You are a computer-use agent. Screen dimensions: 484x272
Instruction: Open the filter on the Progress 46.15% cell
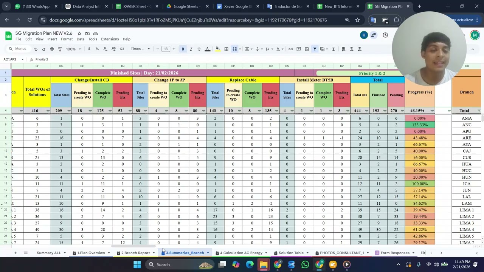(x=432, y=111)
